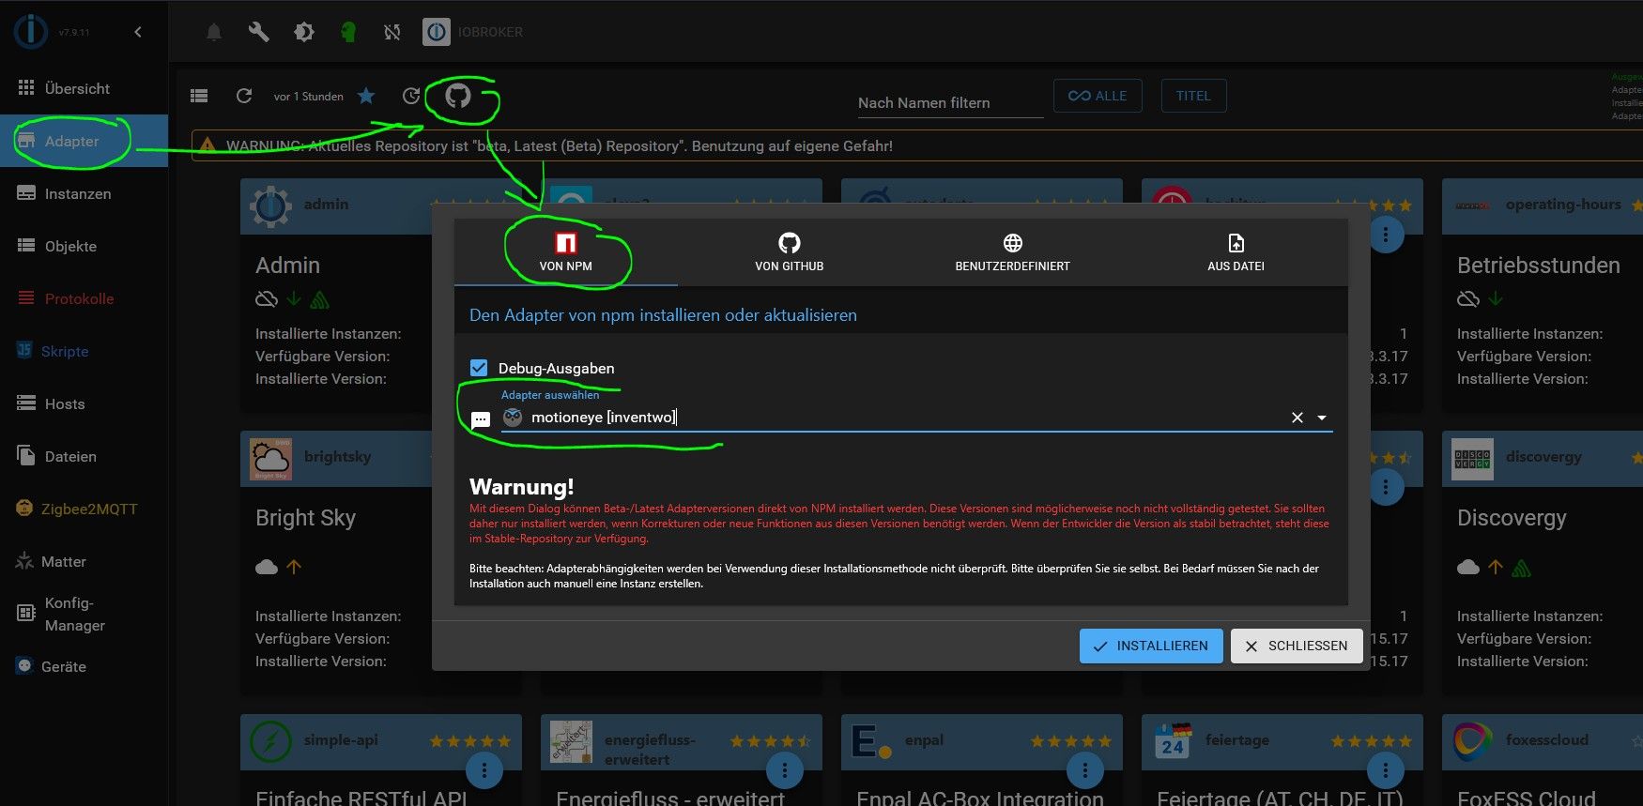Collapse the sidebar with chevron
This screenshot has width=1643, height=806.
[138, 32]
